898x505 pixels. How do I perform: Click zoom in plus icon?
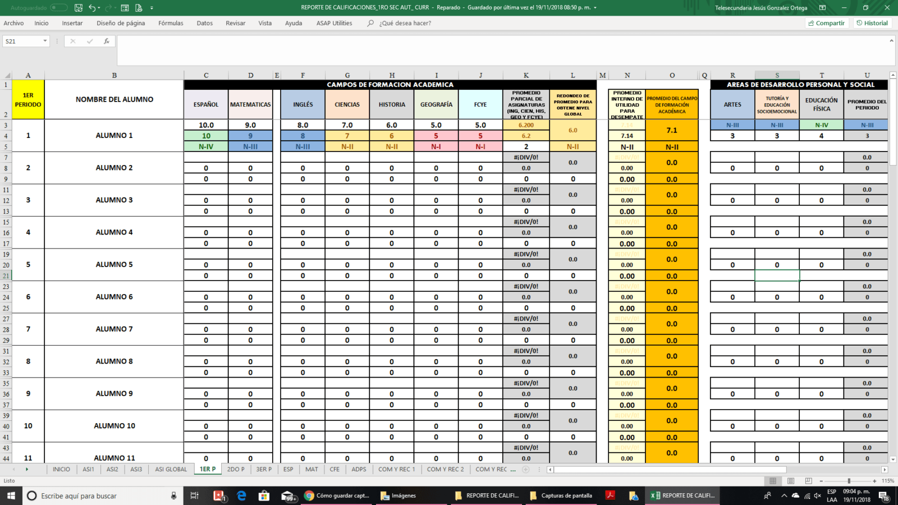point(874,481)
